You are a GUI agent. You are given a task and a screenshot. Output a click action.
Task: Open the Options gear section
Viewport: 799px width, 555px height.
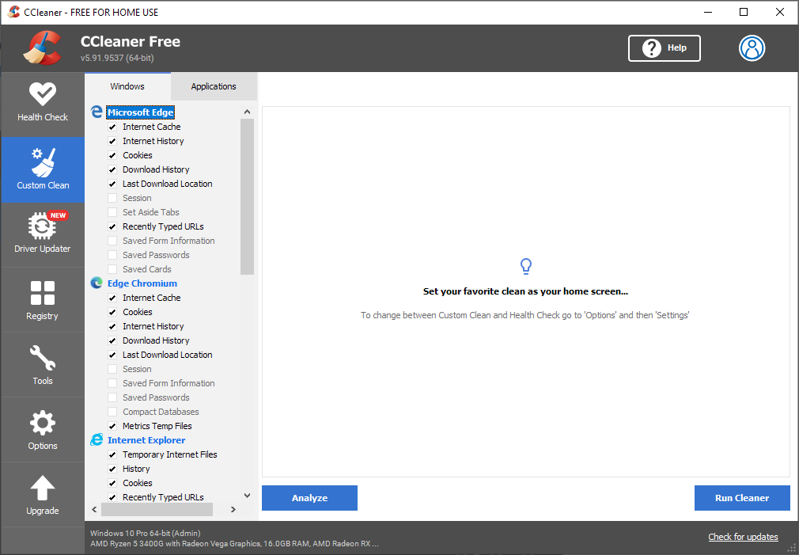(42, 430)
